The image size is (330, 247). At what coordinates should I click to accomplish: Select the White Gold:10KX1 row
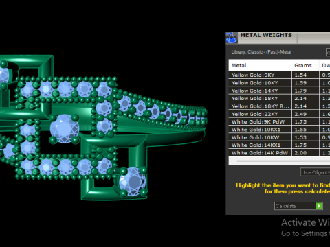(x=279, y=130)
